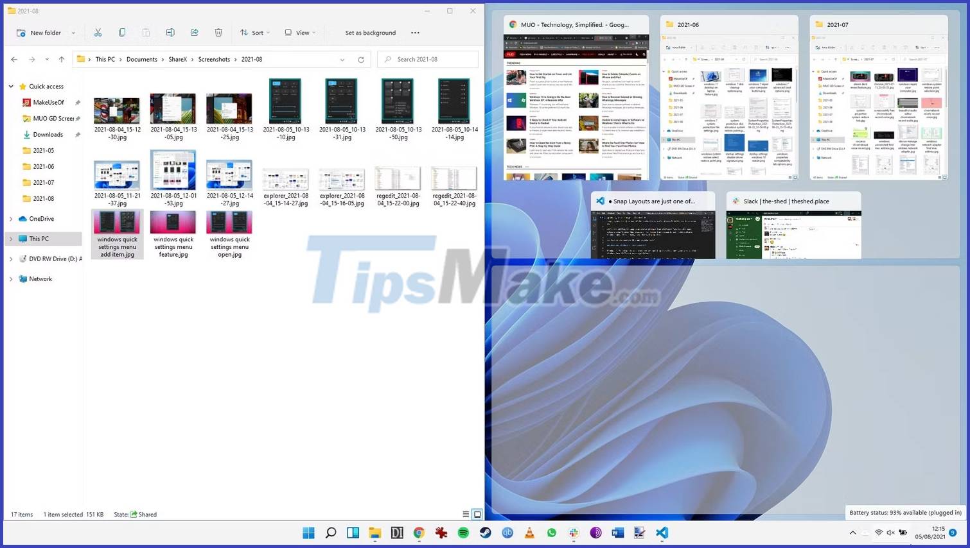The height and width of the screenshot is (548, 970).
Task: Show hidden tray icons chevron
Action: point(852,533)
